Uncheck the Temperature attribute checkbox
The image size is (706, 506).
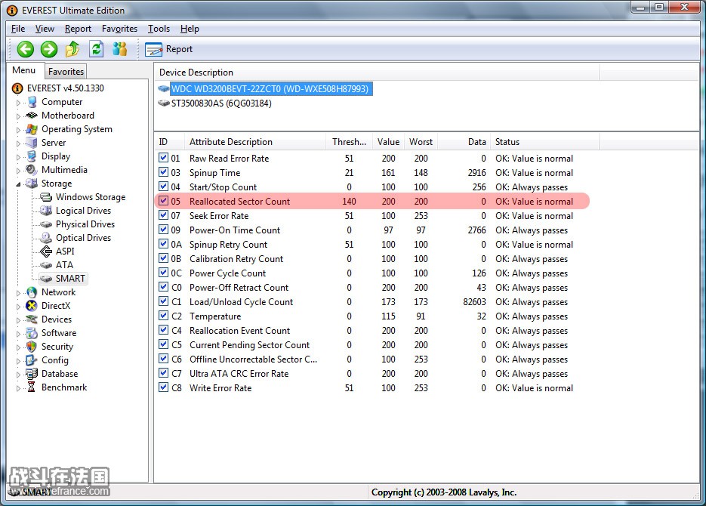point(163,316)
